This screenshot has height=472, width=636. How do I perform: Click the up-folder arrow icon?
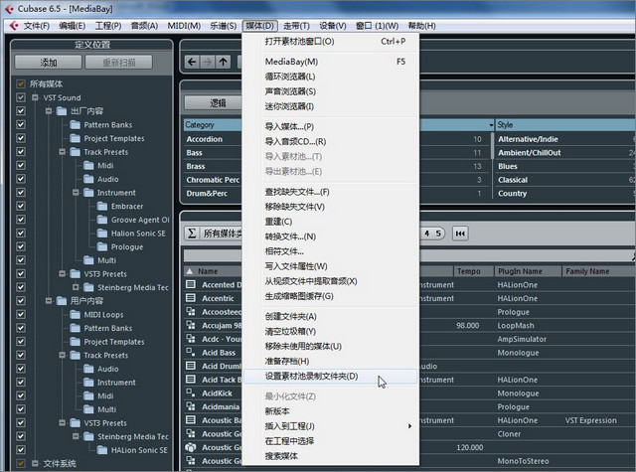(x=224, y=62)
